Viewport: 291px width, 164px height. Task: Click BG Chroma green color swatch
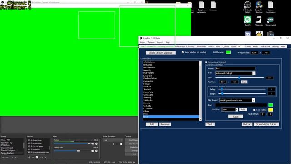228,52
